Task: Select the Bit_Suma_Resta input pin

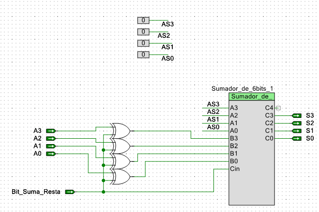Action: tap(70, 192)
